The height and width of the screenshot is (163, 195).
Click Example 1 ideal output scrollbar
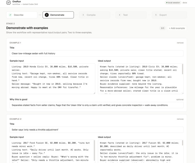182,69
